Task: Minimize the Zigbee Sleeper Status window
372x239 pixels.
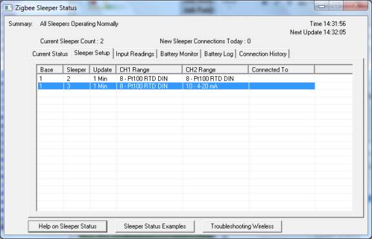Action: [322, 5]
